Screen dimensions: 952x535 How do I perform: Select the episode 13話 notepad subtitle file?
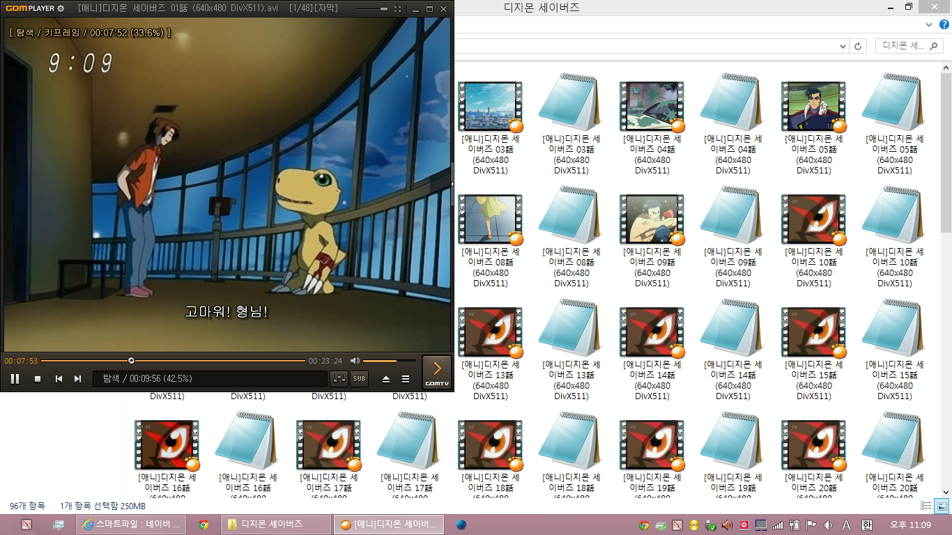(571, 350)
